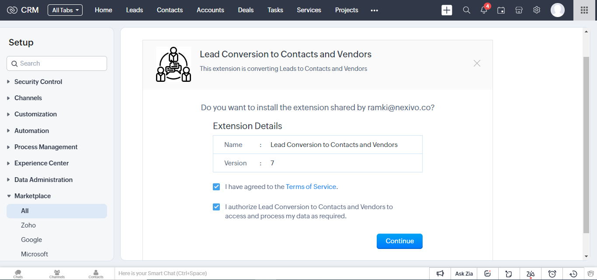This screenshot has width=597, height=280.
Task: Open the chart insights icon
Action: 488,274
